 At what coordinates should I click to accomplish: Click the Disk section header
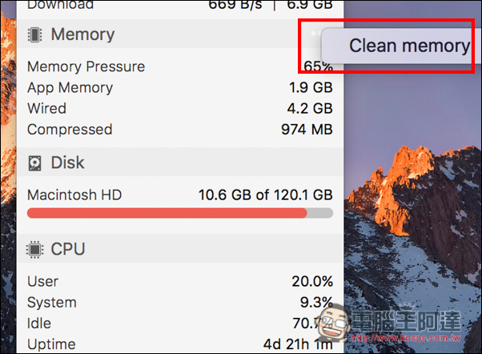click(x=180, y=162)
